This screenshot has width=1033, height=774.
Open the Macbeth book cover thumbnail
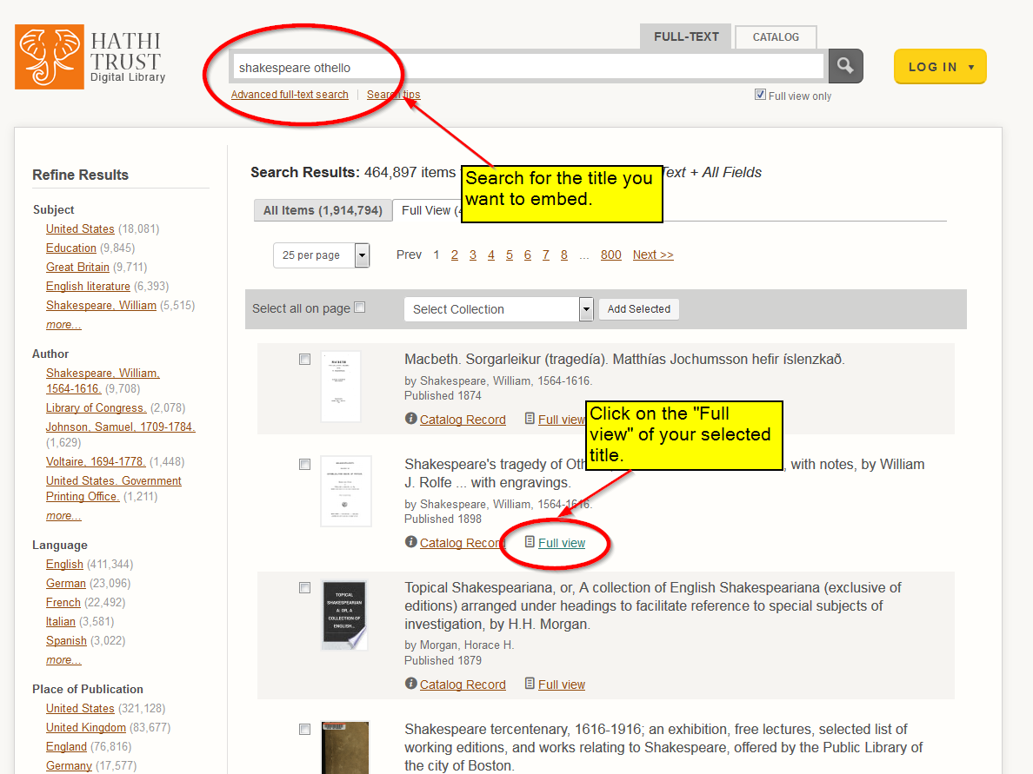[x=341, y=387]
